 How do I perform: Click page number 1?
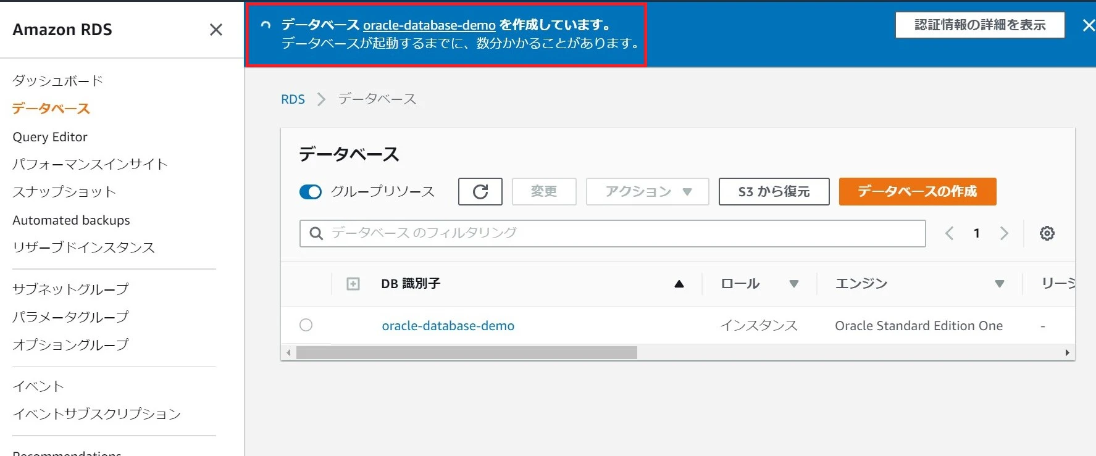point(977,233)
